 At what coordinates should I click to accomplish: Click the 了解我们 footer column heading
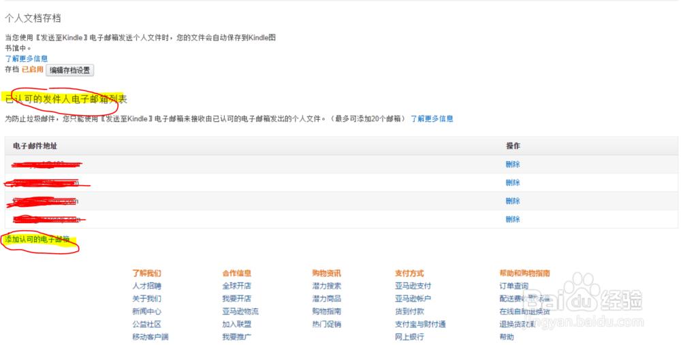pyautogui.click(x=147, y=274)
